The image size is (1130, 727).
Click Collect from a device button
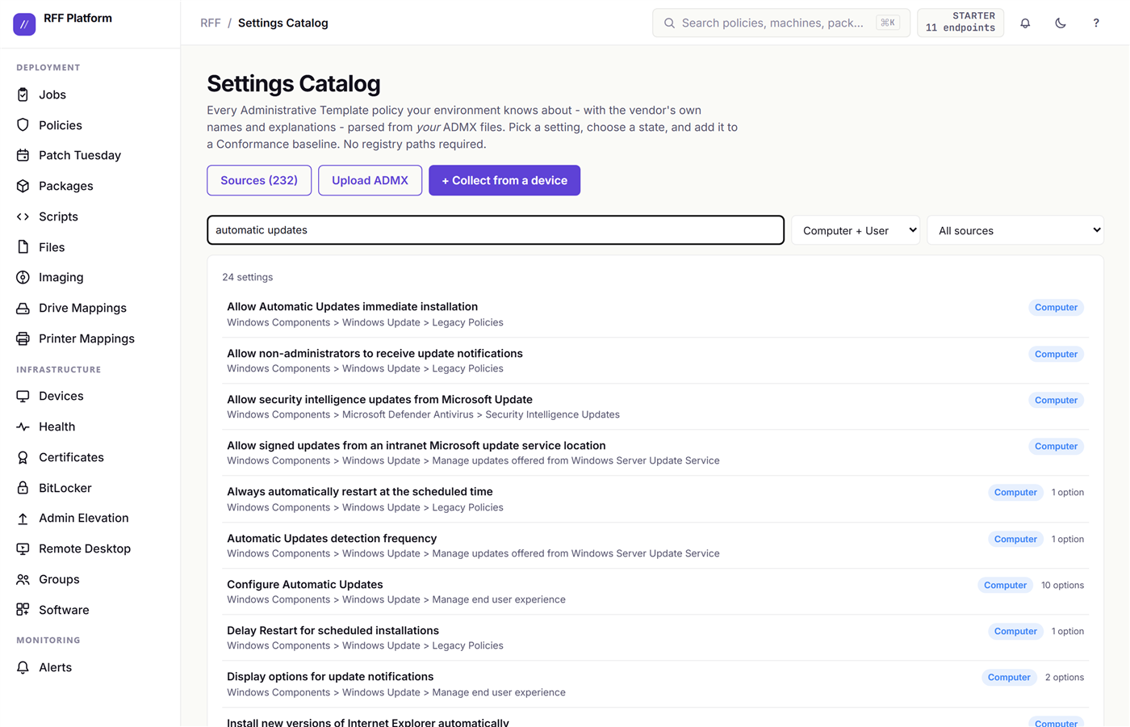click(504, 180)
